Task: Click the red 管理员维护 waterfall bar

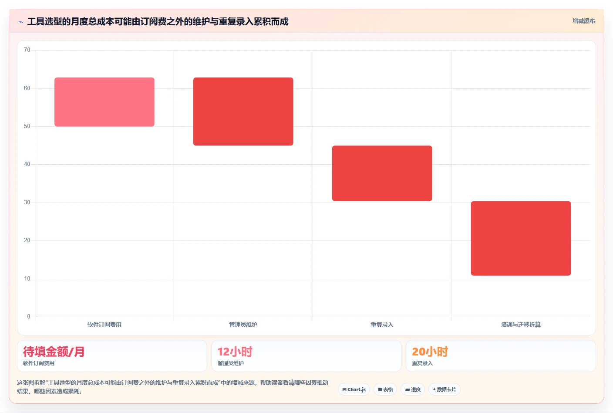Action: point(243,112)
